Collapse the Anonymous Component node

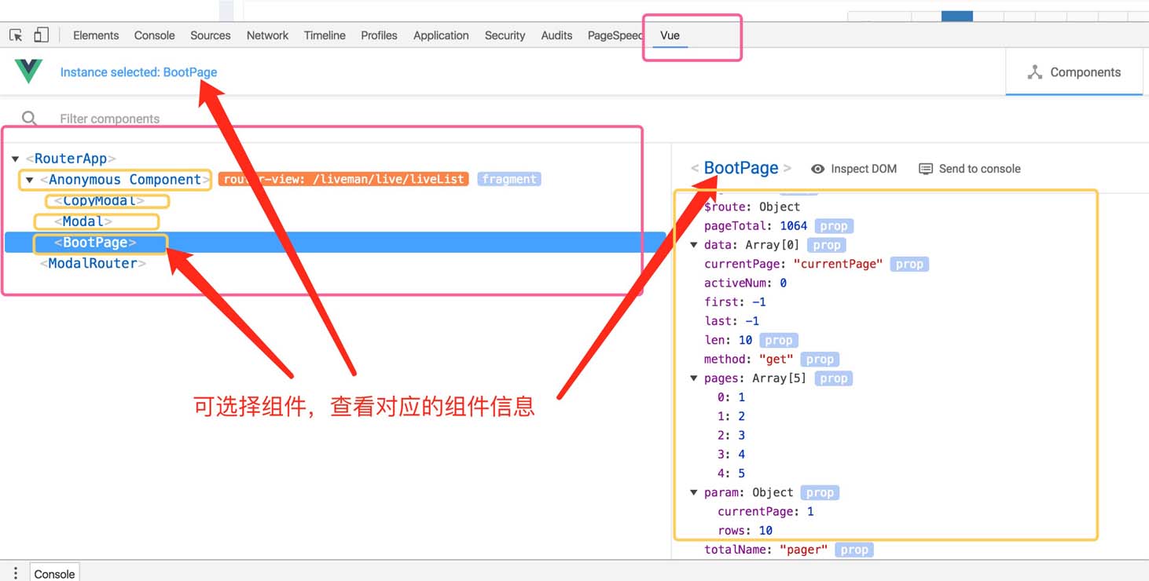tap(29, 180)
